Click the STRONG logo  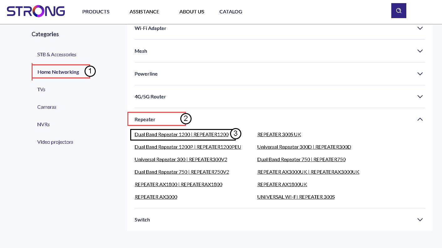[36, 11]
